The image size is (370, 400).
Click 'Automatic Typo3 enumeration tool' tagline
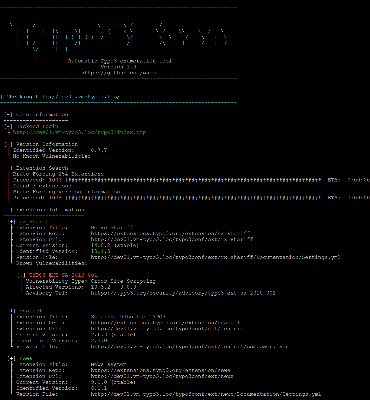(x=120, y=61)
